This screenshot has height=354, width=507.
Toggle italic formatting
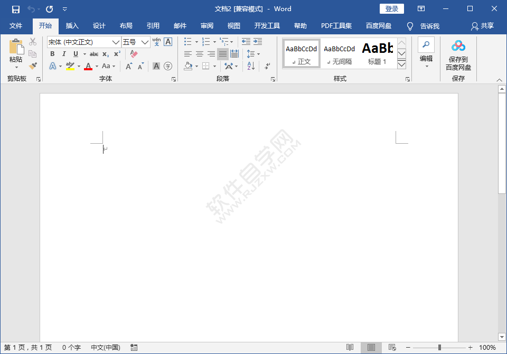64,54
